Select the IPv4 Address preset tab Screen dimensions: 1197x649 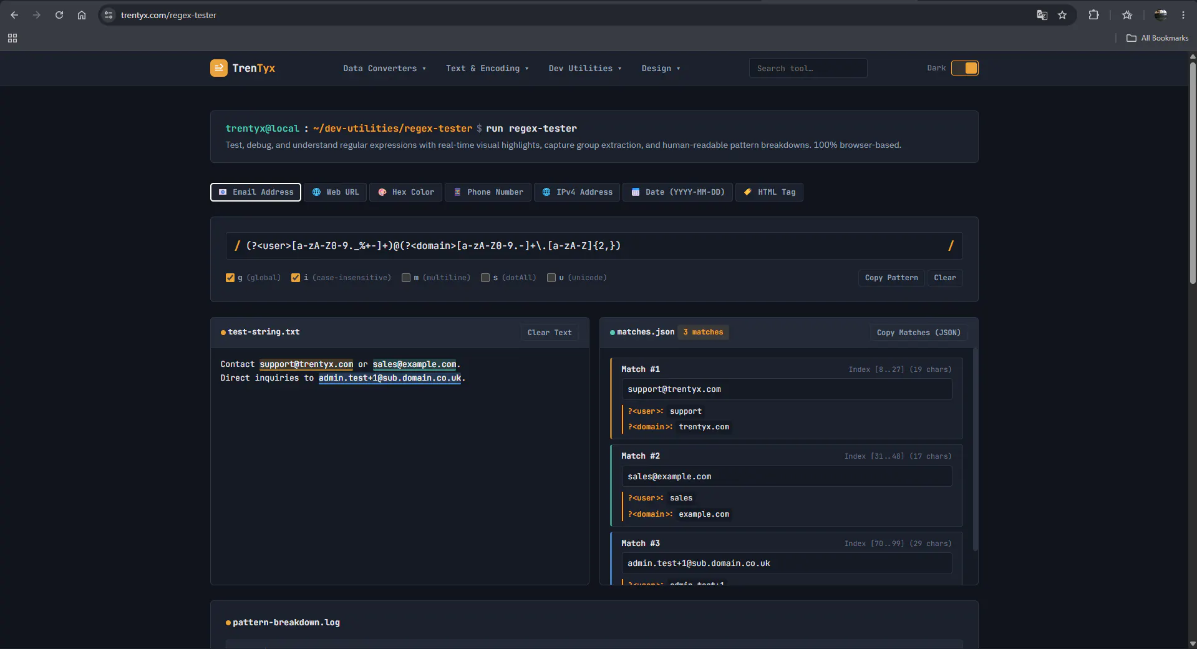click(x=577, y=192)
